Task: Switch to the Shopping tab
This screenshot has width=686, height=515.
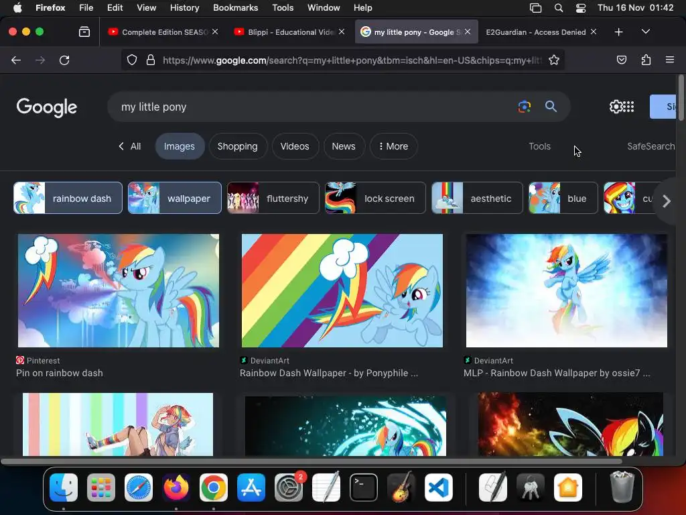Action: coord(238,146)
